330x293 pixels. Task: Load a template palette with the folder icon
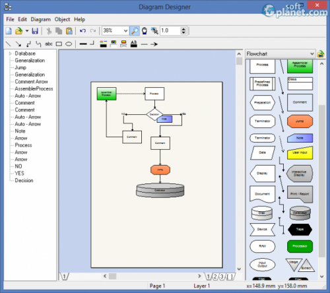coord(321,54)
